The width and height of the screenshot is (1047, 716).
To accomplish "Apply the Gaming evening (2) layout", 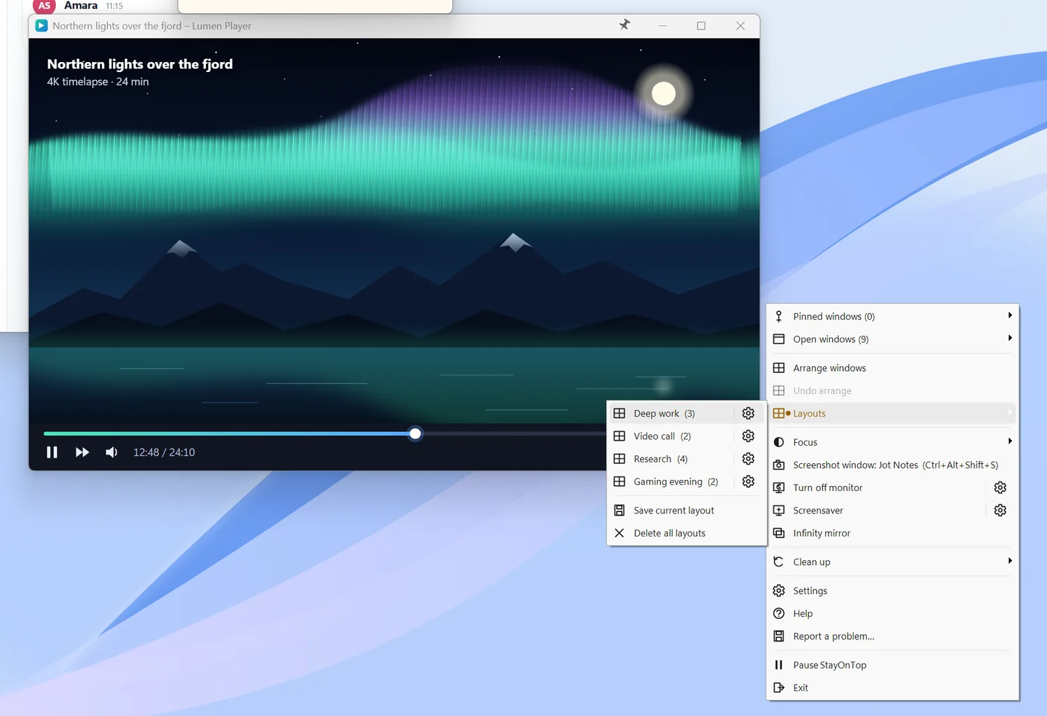I will pyautogui.click(x=671, y=481).
